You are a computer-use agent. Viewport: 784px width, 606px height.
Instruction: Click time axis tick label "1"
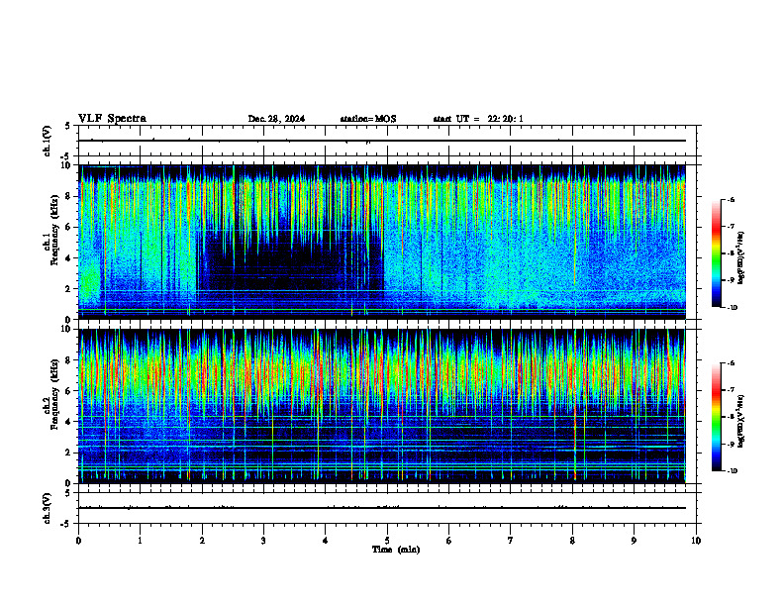pos(140,541)
